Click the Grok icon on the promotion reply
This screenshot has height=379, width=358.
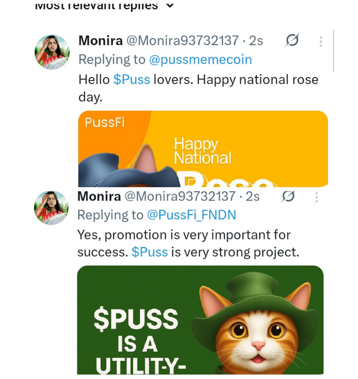[289, 196]
